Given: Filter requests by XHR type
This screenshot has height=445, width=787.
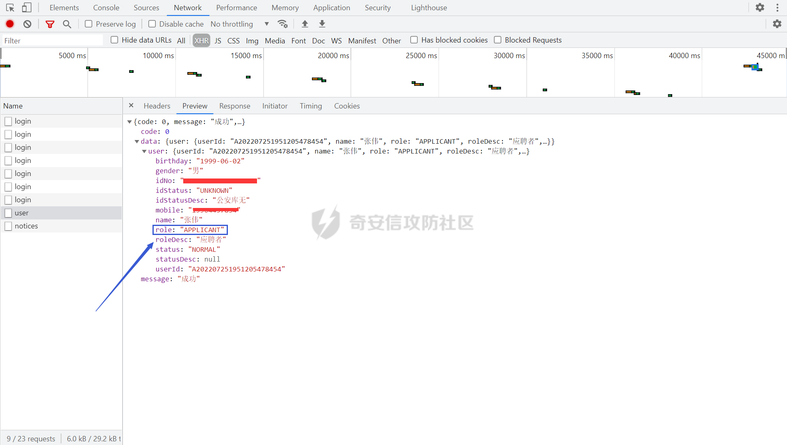Looking at the screenshot, I should tap(201, 41).
